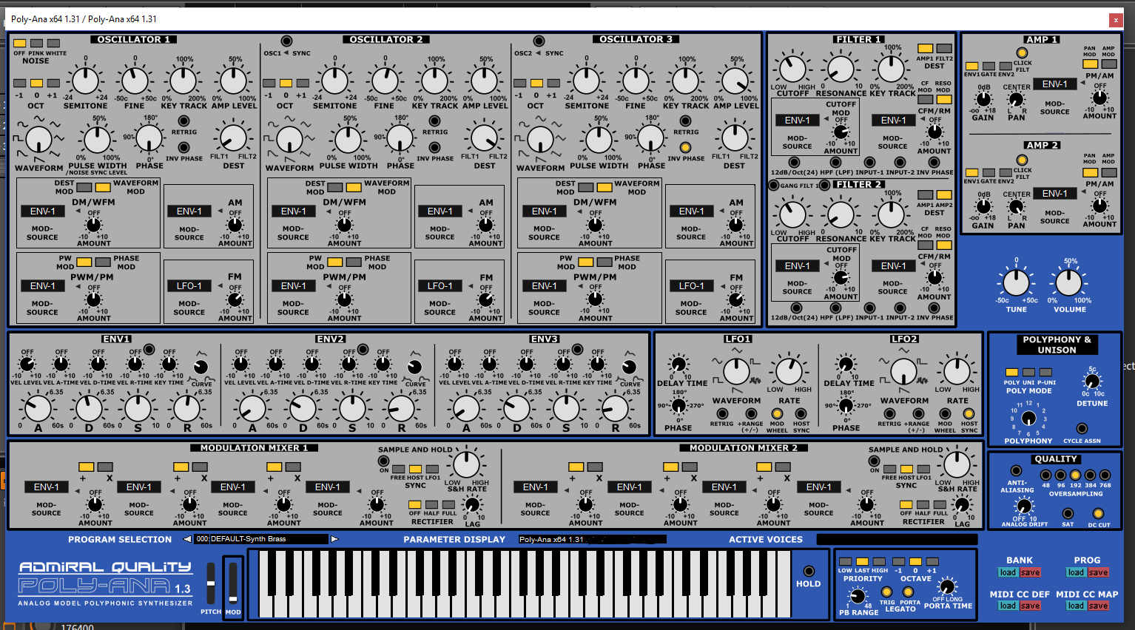Open Oscillator 2 AM mod-source selector
This screenshot has height=630, width=1135.
pos(439,211)
